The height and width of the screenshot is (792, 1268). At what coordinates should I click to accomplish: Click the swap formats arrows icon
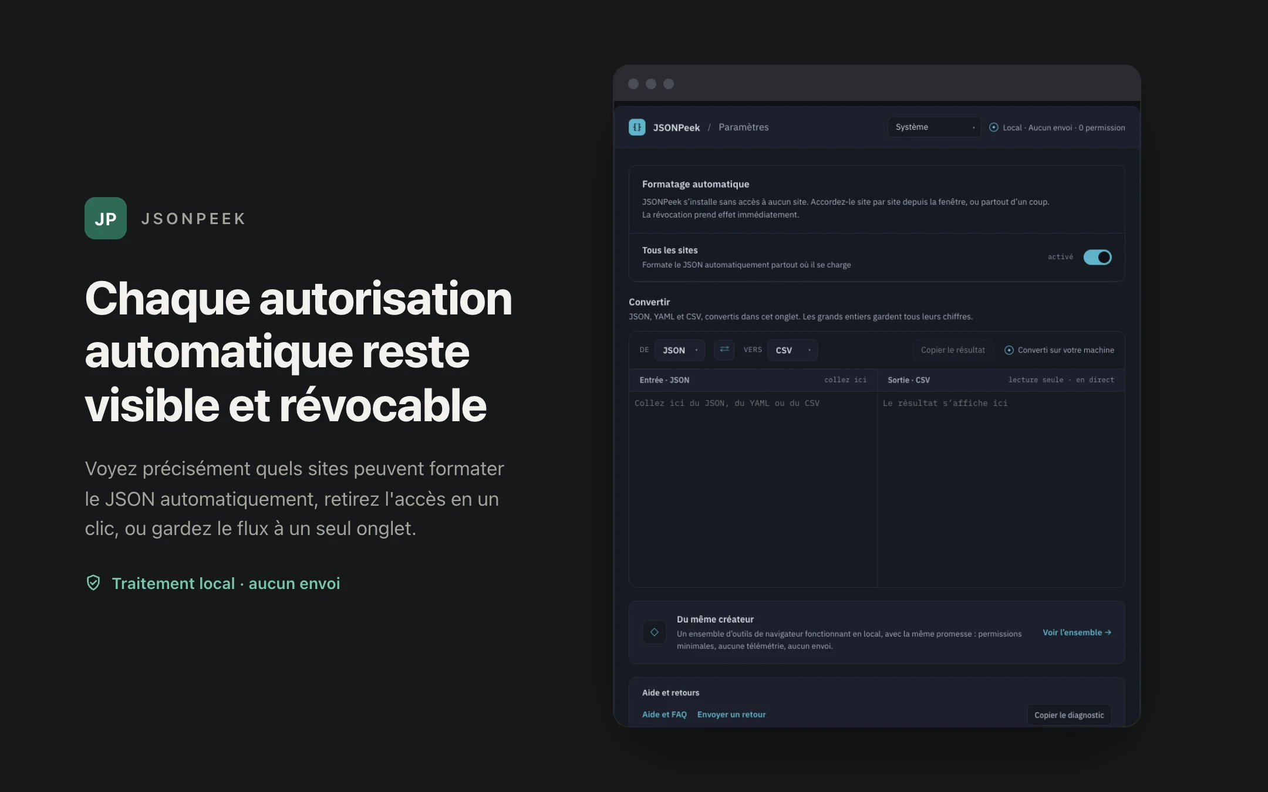(x=724, y=350)
